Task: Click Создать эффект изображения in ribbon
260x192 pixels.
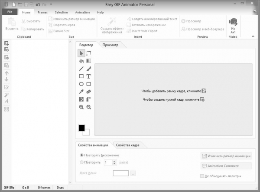Action: [x=112, y=25]
